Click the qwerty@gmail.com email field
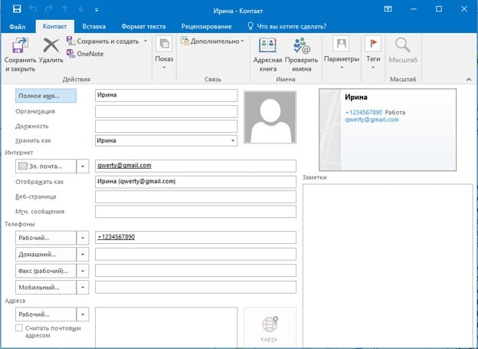Image resolution: width=478 pixels, height=349 pixels. [x=195, y=166]
